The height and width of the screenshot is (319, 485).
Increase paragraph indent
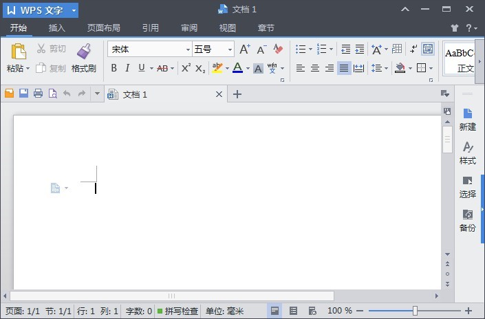click(359, 49)
